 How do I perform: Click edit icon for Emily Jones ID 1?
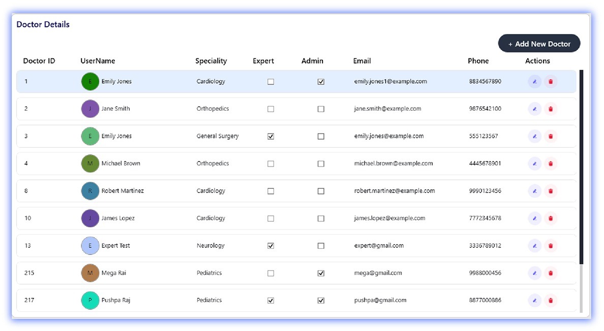[x=534, y=81]
